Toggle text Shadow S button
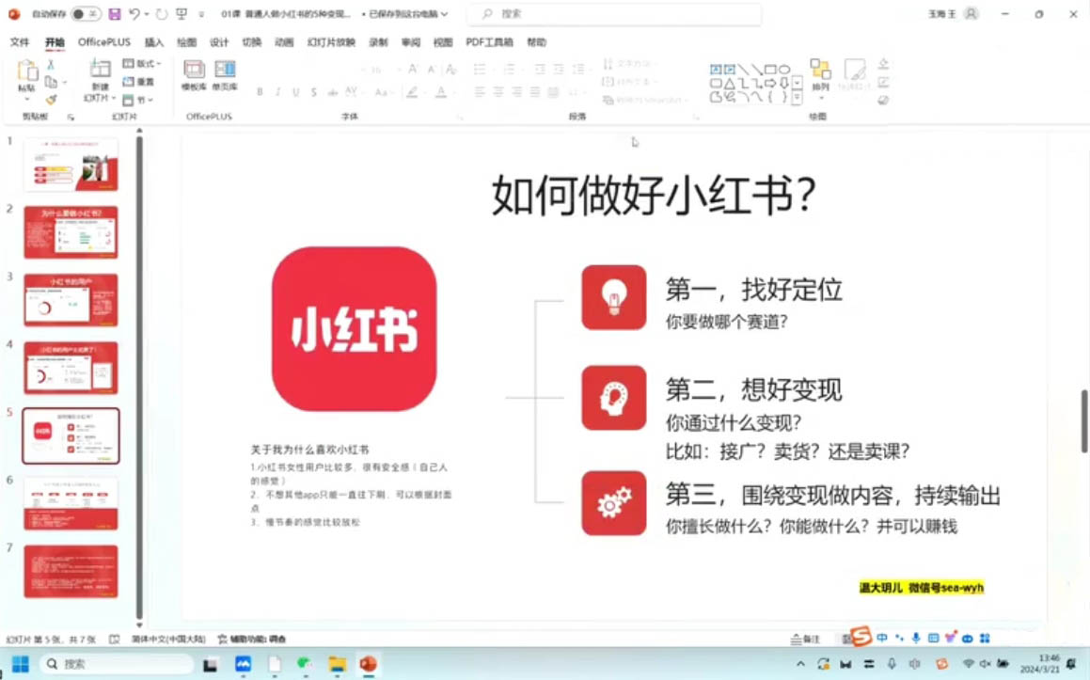 click(x=314, y=92)
